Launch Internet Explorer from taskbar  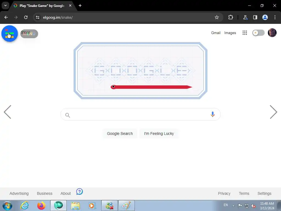tap(24, 206)
